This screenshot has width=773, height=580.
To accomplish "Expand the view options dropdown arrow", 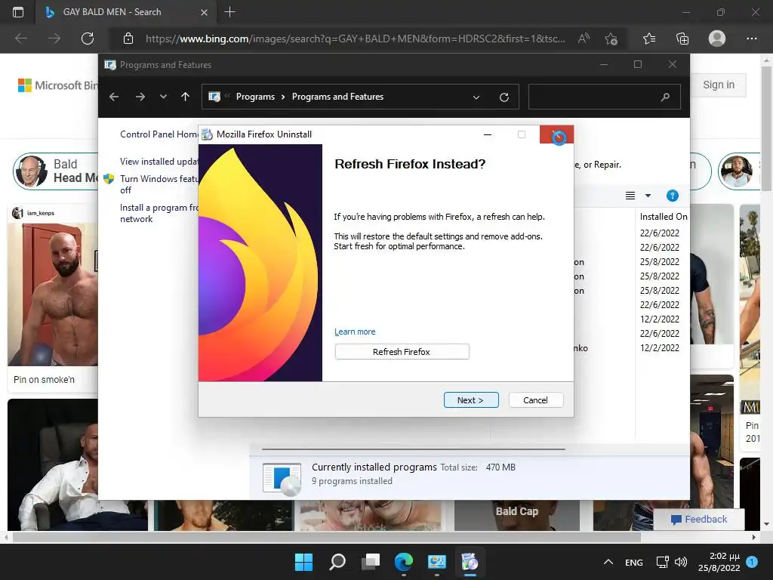I will (x=648, y=196).
